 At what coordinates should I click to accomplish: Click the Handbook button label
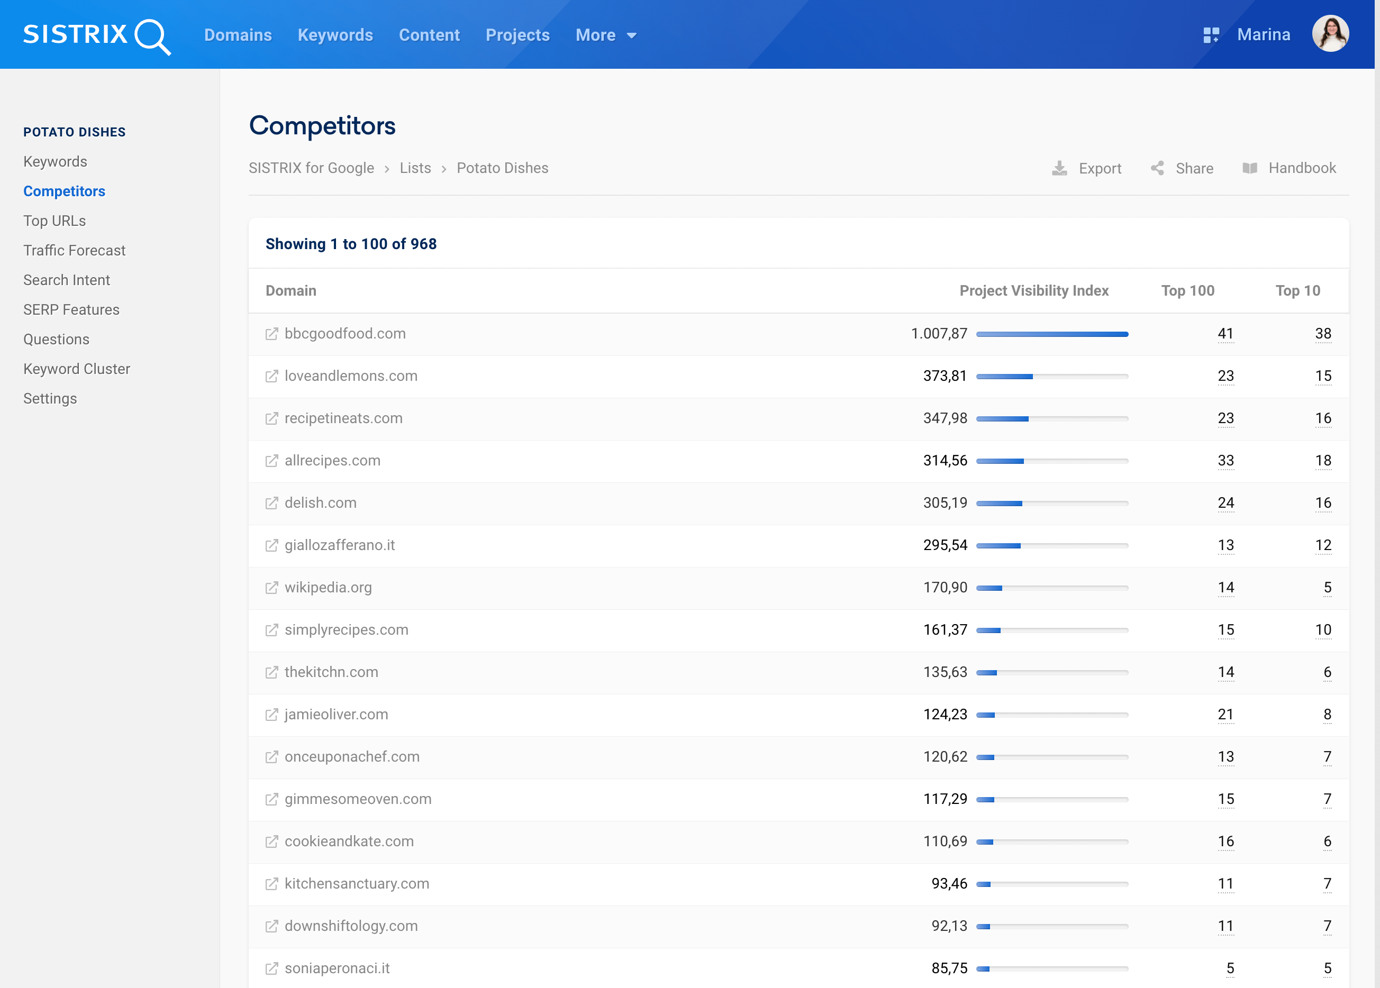(1302, 169)
